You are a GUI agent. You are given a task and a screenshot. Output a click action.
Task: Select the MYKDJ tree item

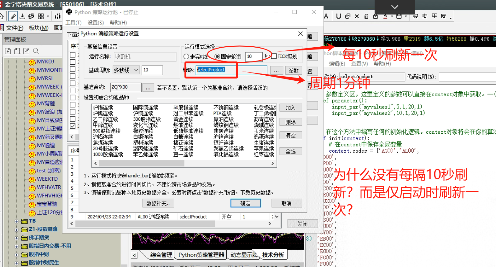click(45, 61)
